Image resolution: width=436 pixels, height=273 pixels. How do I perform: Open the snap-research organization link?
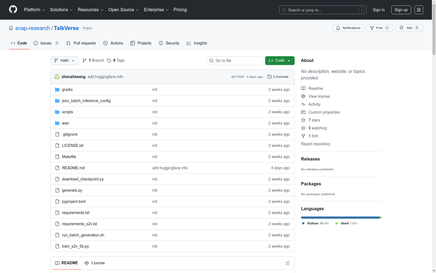point(33,28)
